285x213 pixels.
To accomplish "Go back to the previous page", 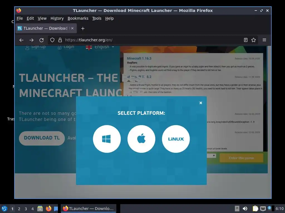I will [x=21, y=40].
